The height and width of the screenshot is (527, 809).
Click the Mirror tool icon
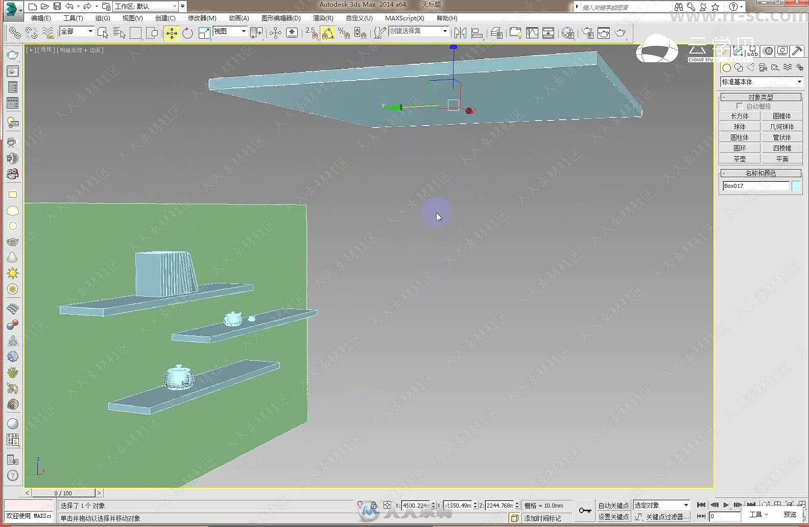460,33
